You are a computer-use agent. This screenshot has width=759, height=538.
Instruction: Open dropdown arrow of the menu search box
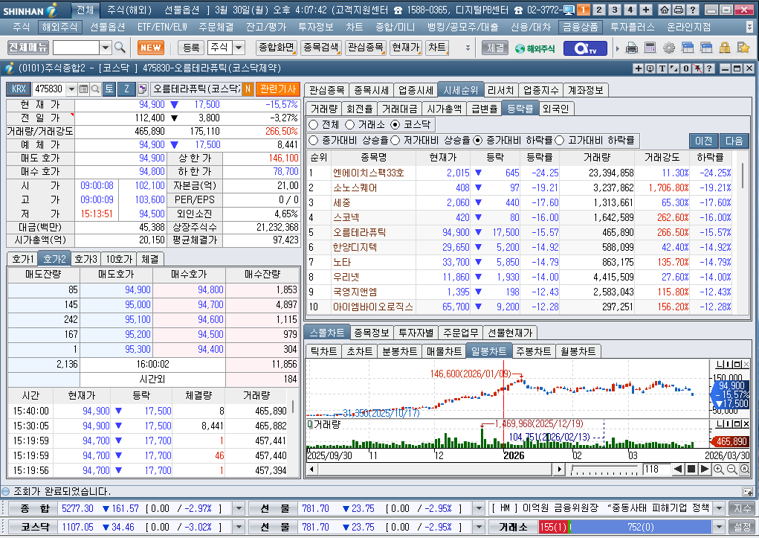click(x=106, y=48)
